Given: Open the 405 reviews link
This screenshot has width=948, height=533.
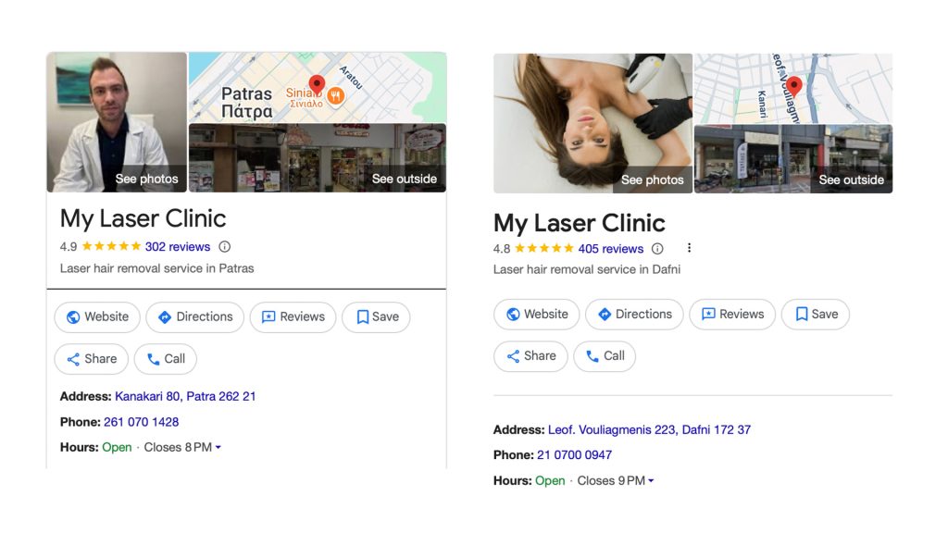Looking at the screenshot, I should (x=611, y=248).
